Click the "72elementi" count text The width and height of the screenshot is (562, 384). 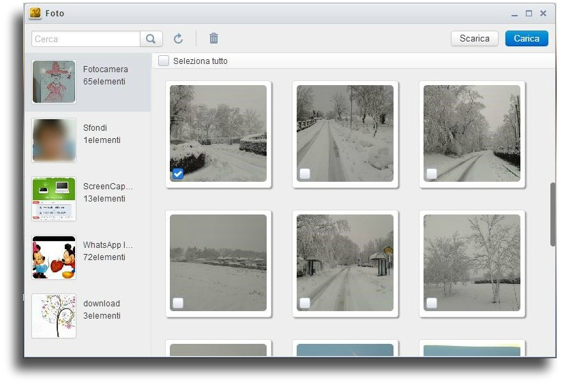click(104, 257)
